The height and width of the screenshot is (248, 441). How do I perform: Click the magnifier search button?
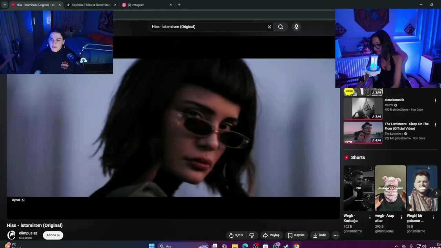(281, 27)
